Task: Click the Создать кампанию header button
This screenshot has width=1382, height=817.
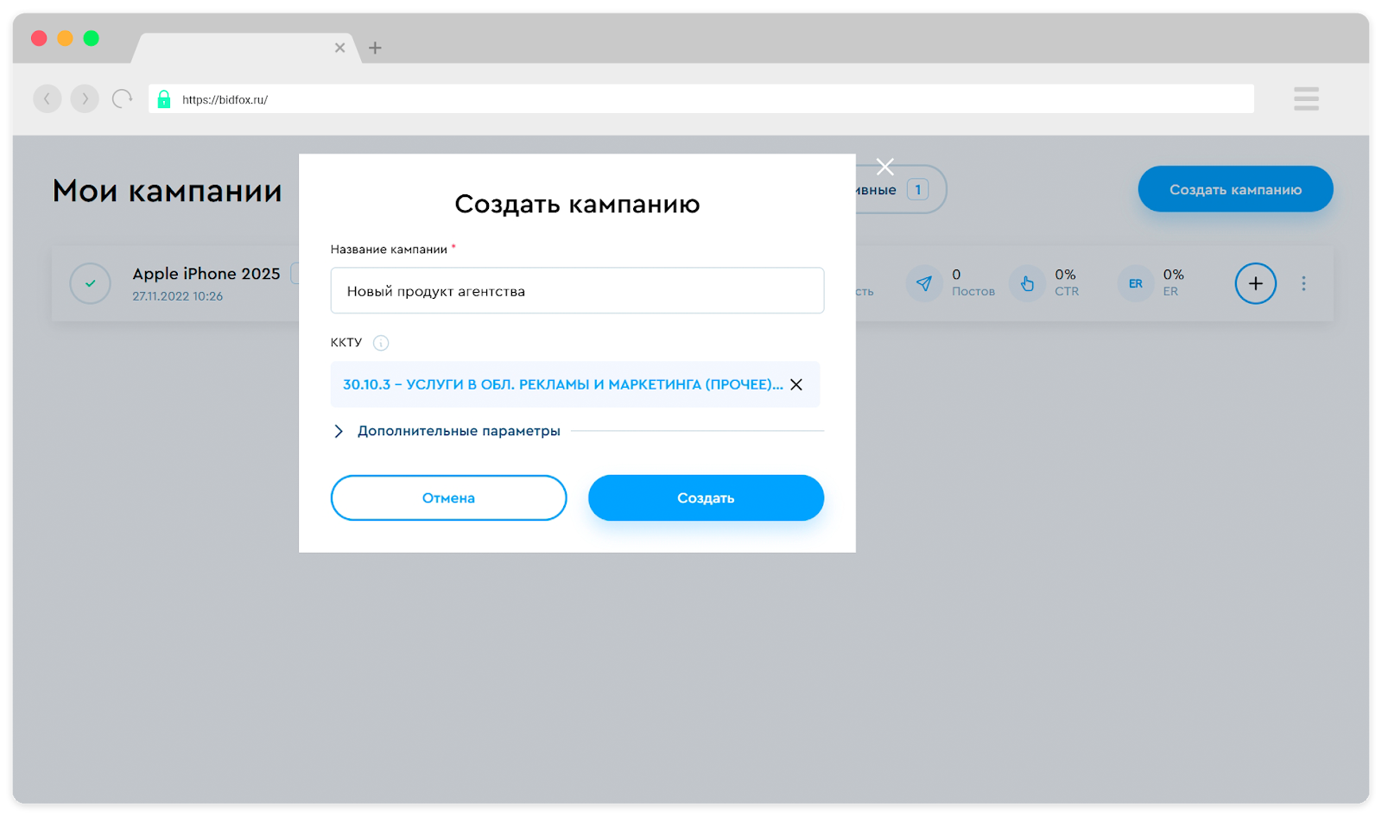Action: click(1234, 189)
